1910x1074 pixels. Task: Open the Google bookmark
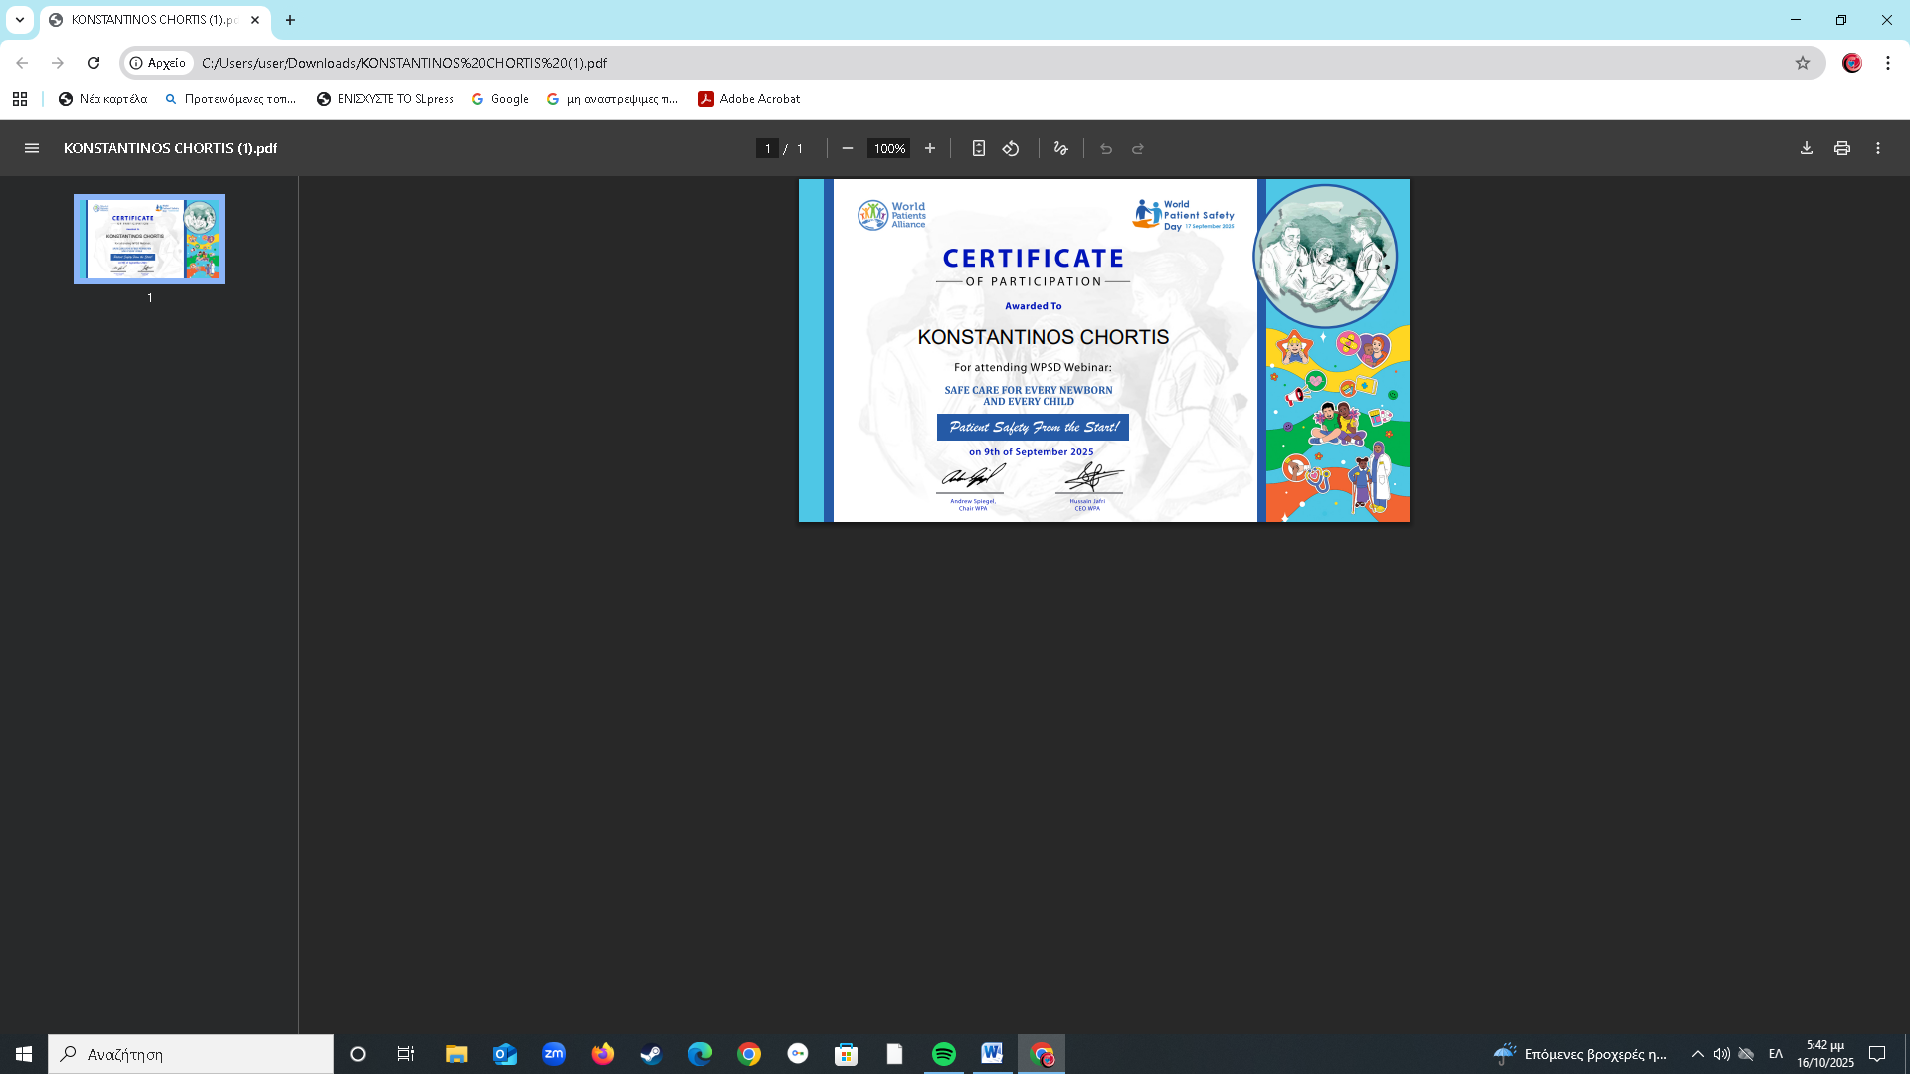pos(500,99)
